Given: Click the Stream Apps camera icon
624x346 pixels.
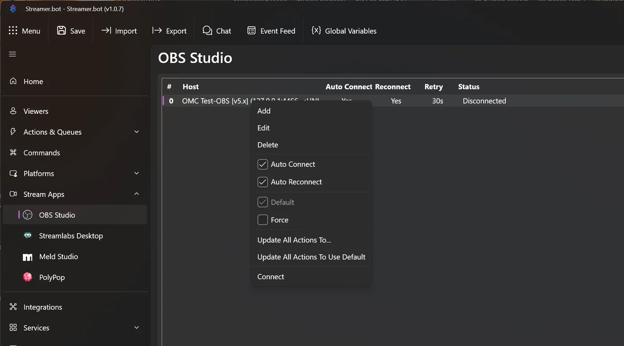Looking at the screenshot, I should [x=13, y=194].
